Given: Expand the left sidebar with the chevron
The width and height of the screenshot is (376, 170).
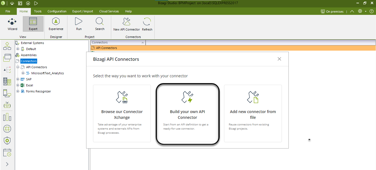Looking at the screenshot, I should 7,164.
